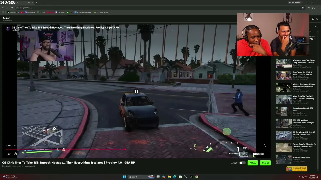
Task: Open the volume control in system tray
Action: click(x=307, y=177)
